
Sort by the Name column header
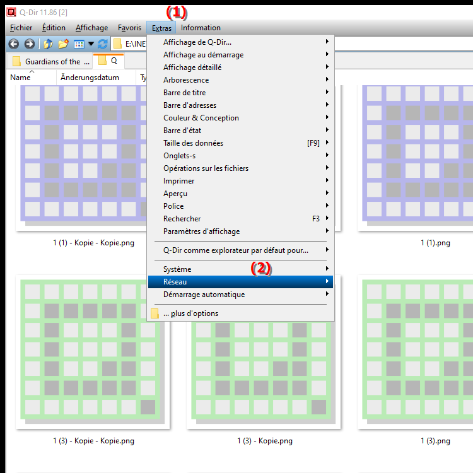(32, 78)
